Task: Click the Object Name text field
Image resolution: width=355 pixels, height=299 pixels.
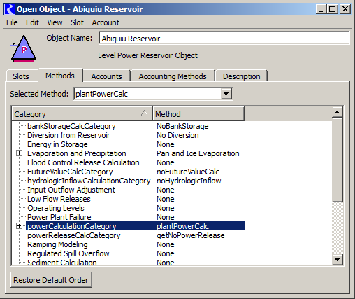Action: coord(224,38)
